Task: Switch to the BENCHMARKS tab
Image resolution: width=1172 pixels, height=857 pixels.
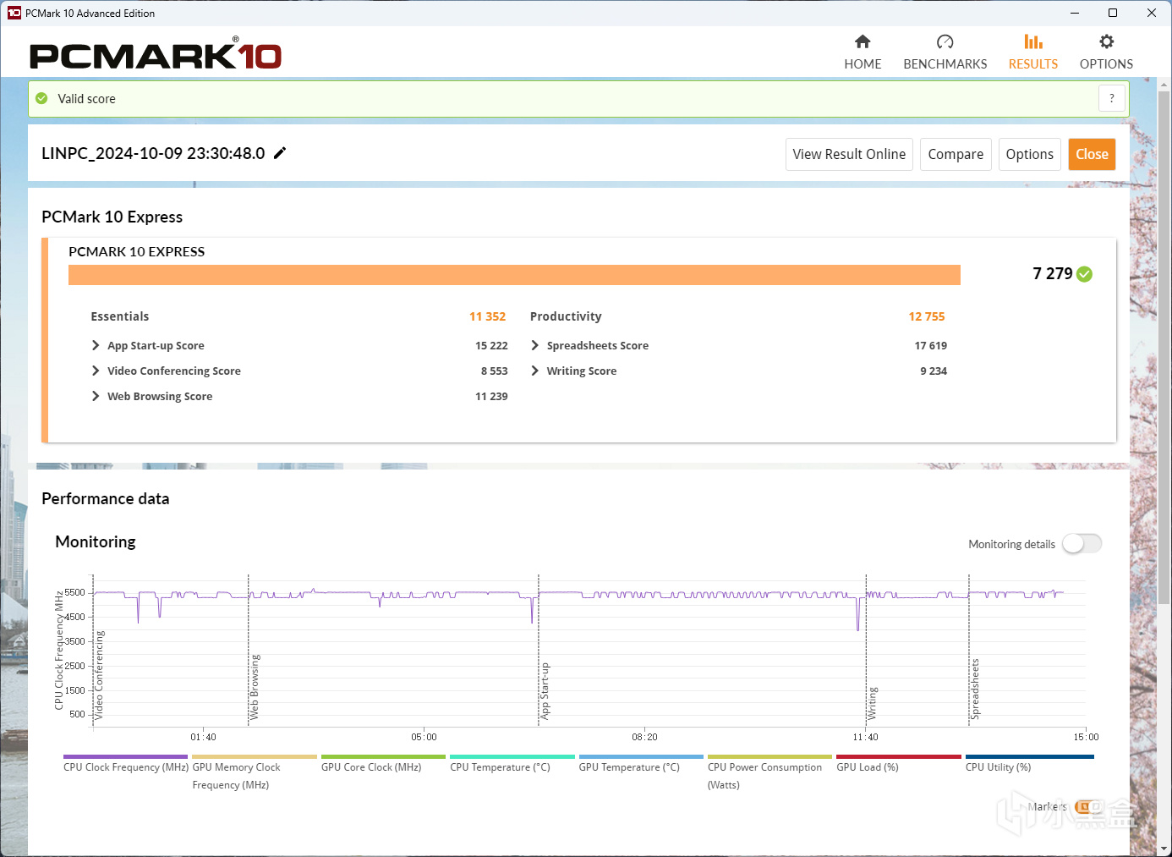Action: coord(945,52)
